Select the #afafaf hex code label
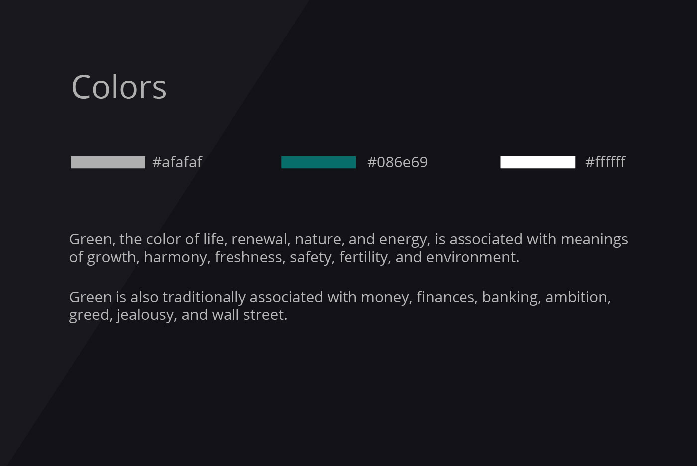 click(x=177, y=162)
